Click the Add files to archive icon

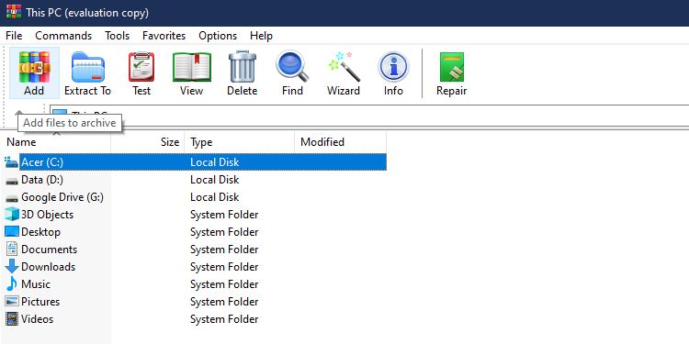(x=34, y=67)
